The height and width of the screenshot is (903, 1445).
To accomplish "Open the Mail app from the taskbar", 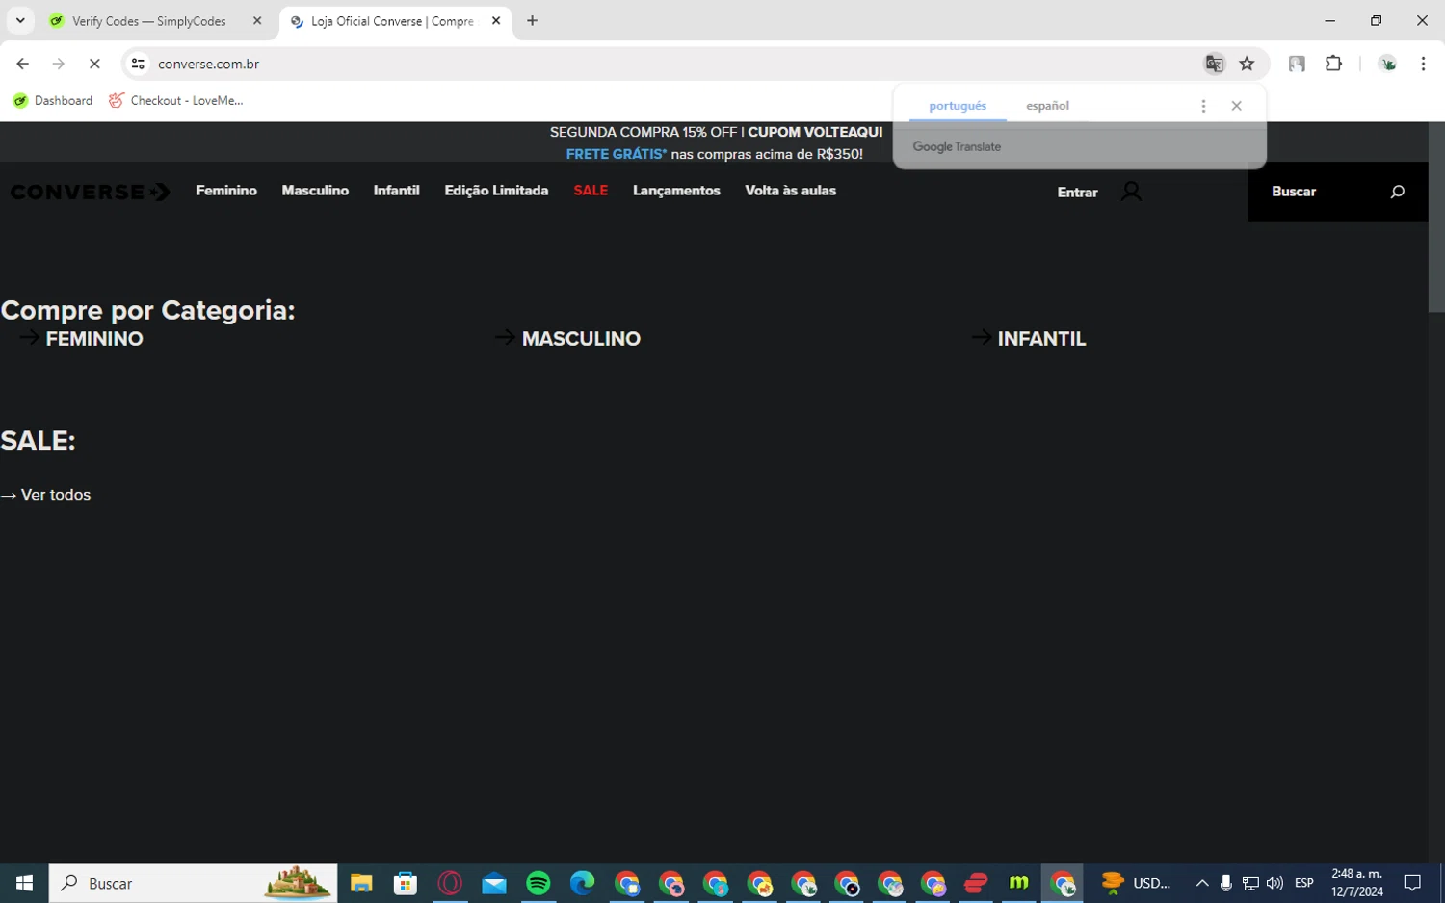I will tap(494, 883).
